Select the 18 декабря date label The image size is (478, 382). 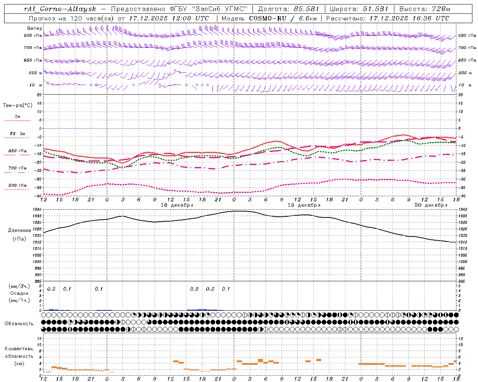177,205
